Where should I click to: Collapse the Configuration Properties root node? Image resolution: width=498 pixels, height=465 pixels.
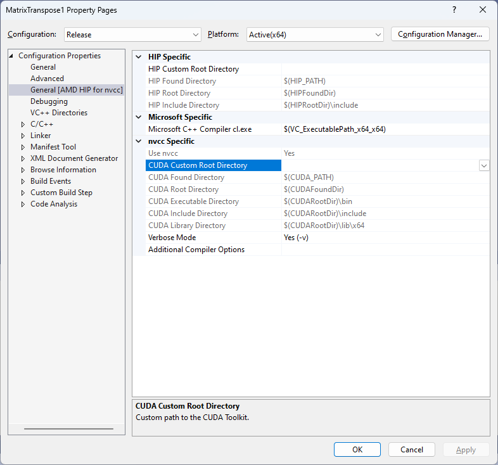pyautogui.click(x=12, y=56)
